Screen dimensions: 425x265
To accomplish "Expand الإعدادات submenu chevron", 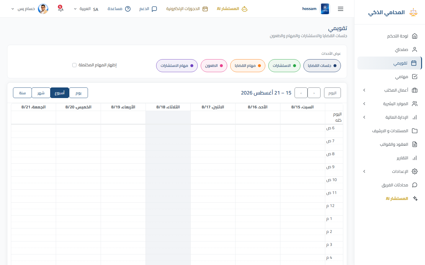I will click(x=364, y=171).
